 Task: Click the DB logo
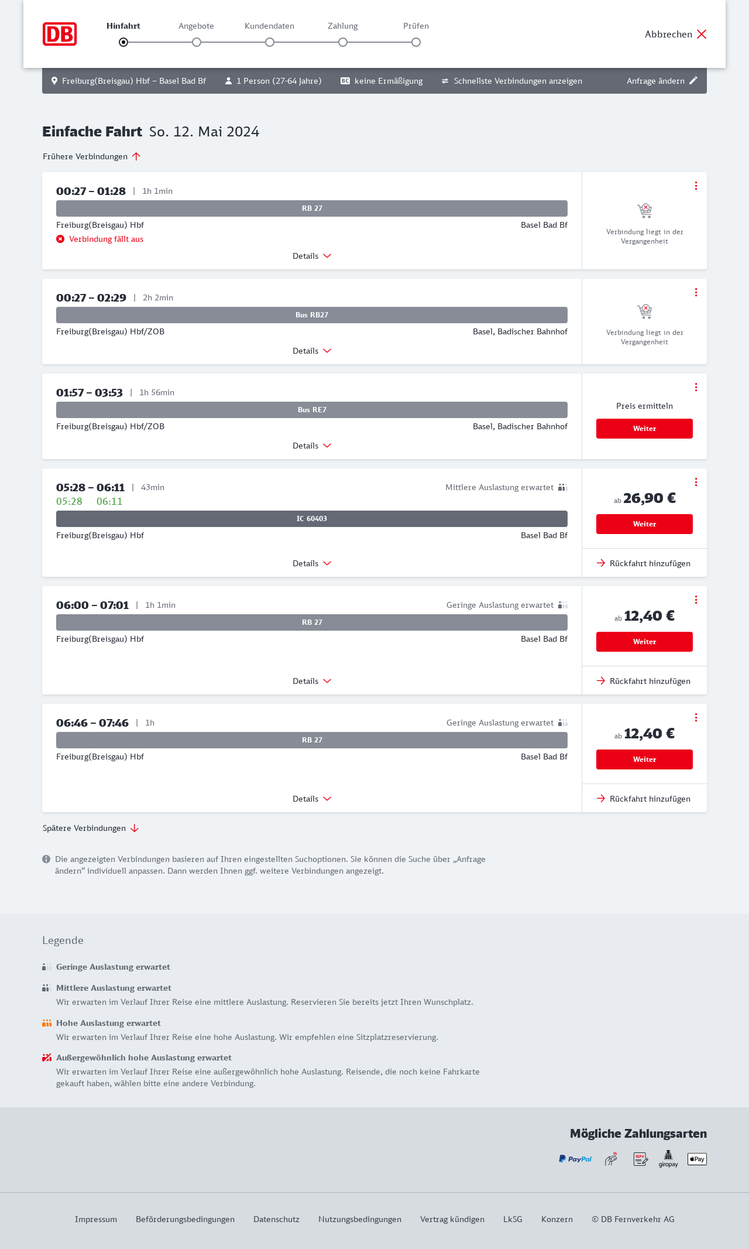point(60,34)
